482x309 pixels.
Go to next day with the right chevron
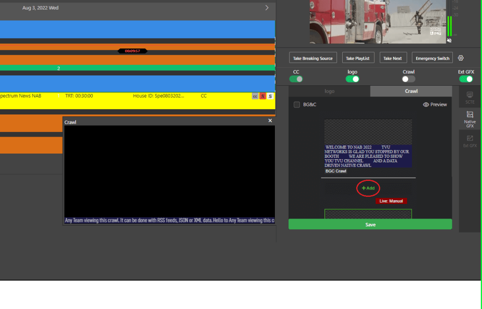pos(267,8)
